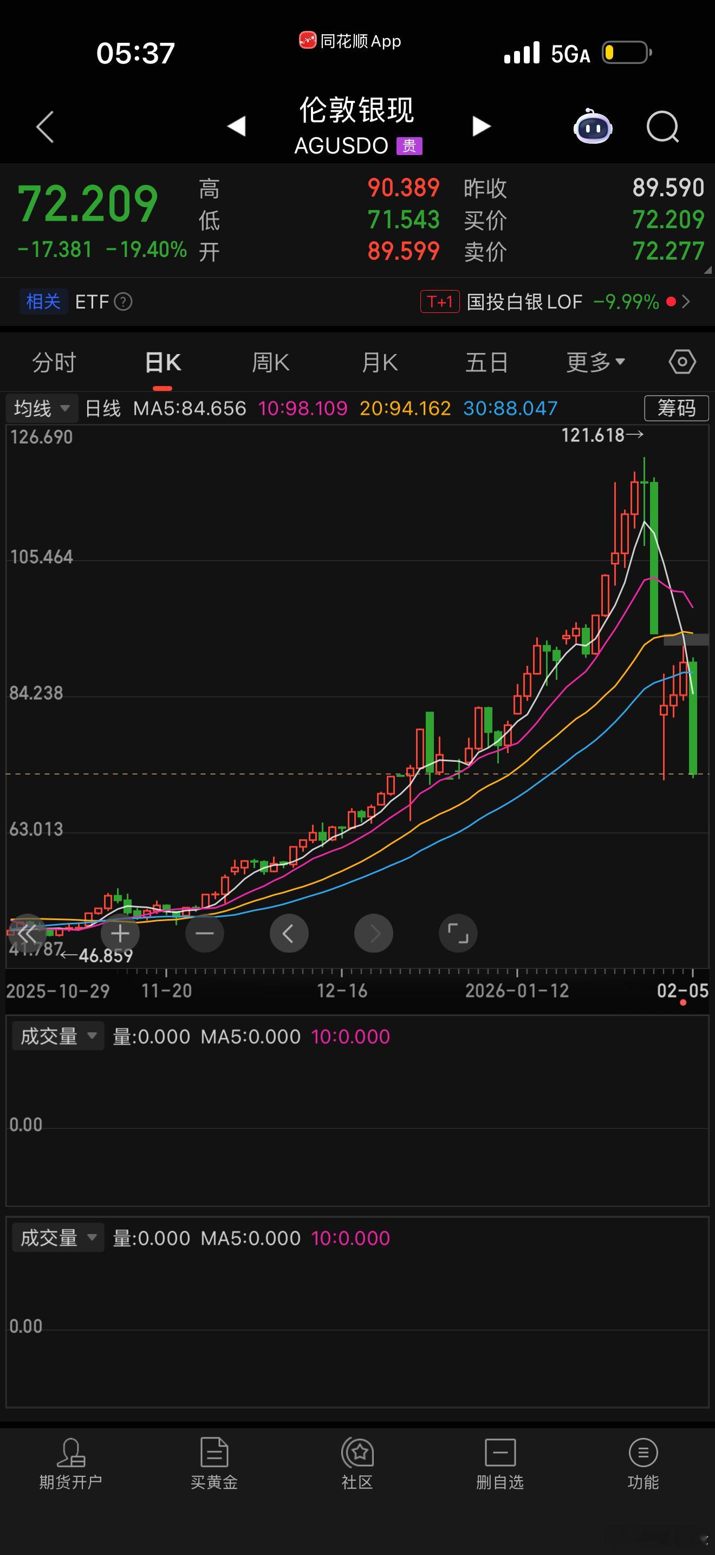This screenshot has width=715, height=1555.
Task: Tap the purple 贵 badge
Action: click(x=409, y=146)
